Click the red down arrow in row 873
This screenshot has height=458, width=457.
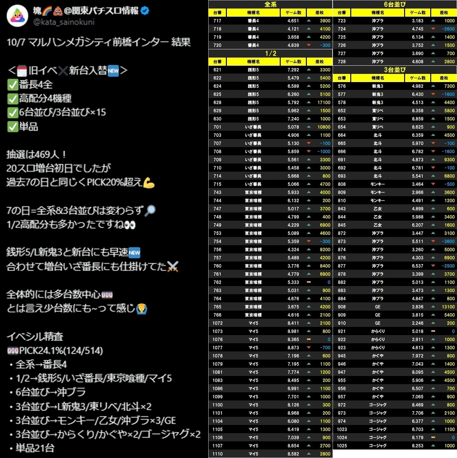pyautogui.click(x=433, y=241)
